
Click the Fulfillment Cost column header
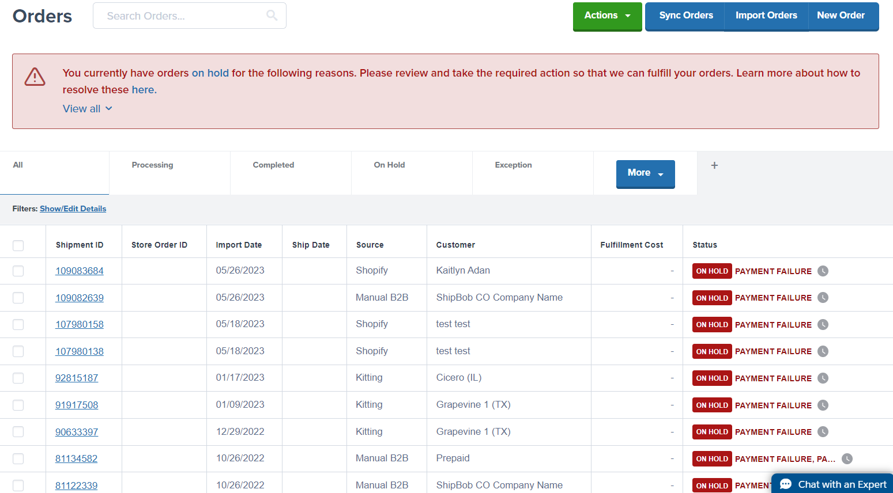tap(632, 245)
